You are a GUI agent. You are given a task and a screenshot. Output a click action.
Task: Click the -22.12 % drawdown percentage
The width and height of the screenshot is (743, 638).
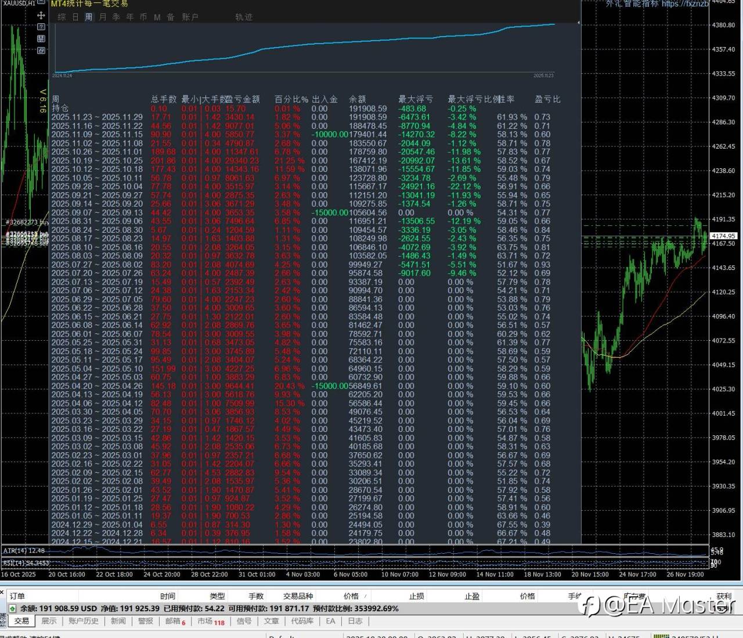click(464, 186)
